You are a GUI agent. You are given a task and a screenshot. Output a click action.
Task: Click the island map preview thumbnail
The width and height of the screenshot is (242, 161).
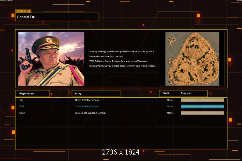click(x=192, y=59)
